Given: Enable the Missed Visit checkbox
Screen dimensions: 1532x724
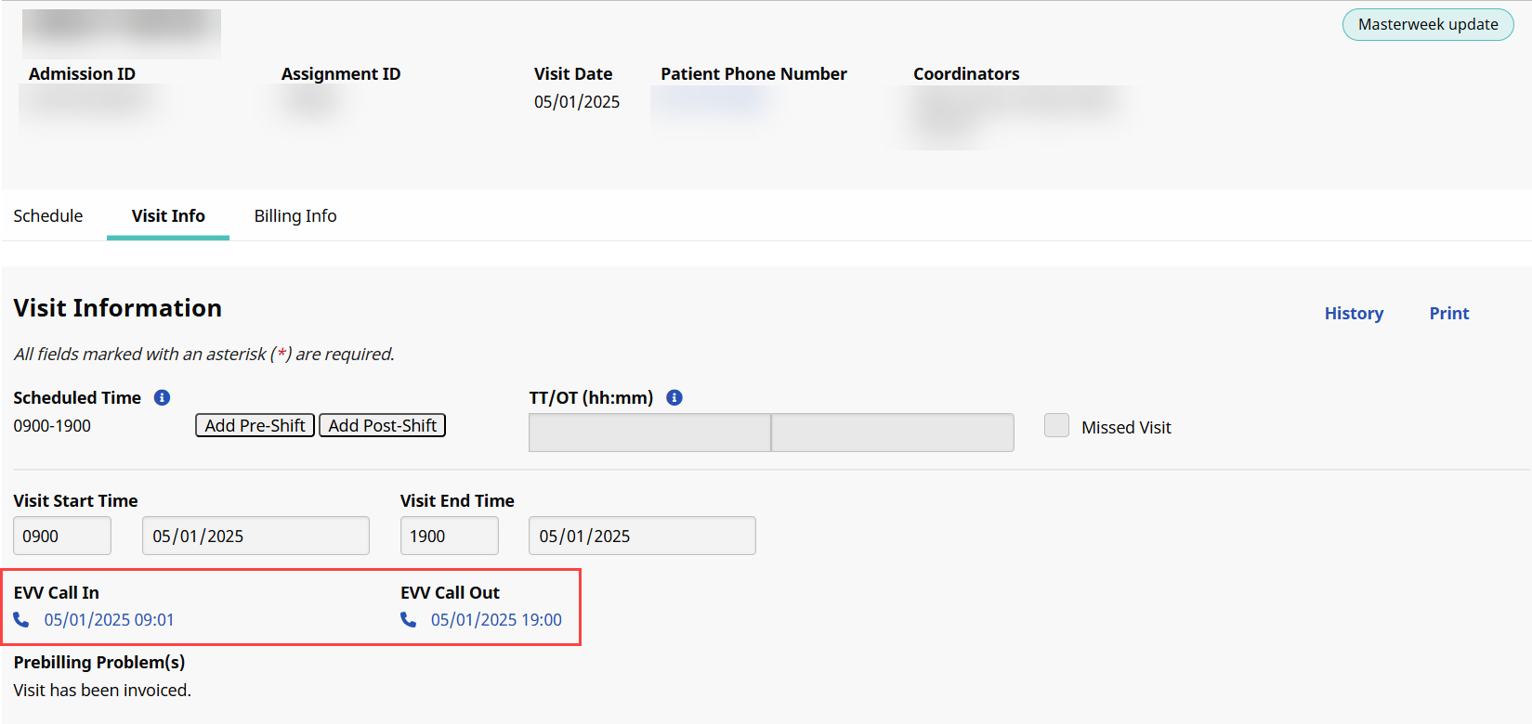Looking at the screenshot, I should 1056,426.
